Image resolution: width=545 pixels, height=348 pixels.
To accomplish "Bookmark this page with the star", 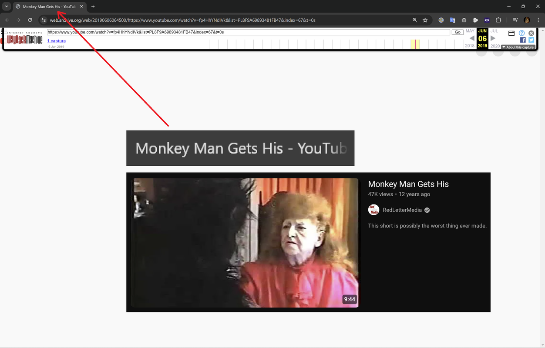I will pyautogui.click(x=425, y=20).
